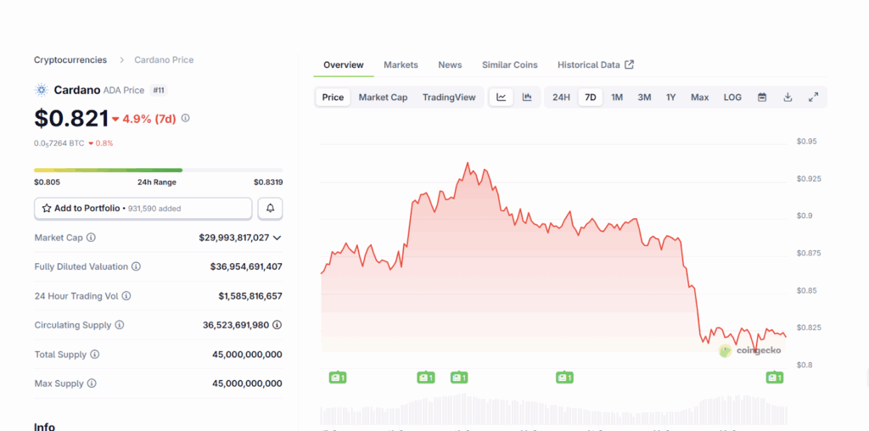
Task: Expand the chart to fullscreen
Action: click(813, 98)
